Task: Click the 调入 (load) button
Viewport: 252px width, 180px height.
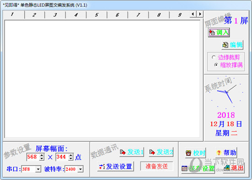Action: (219, 32)
